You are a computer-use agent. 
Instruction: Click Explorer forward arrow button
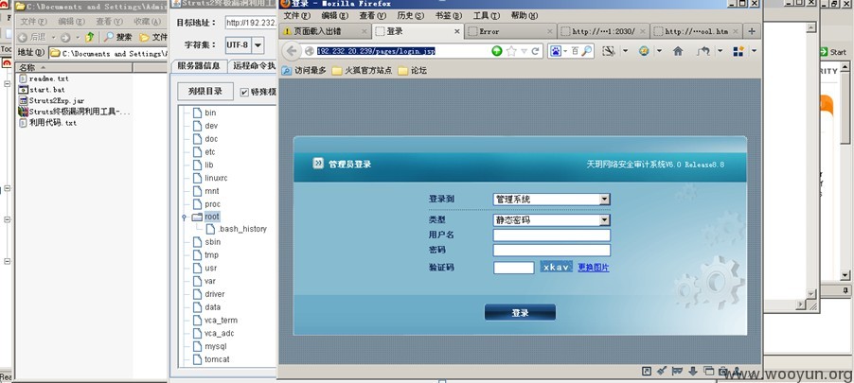point(65,37)
